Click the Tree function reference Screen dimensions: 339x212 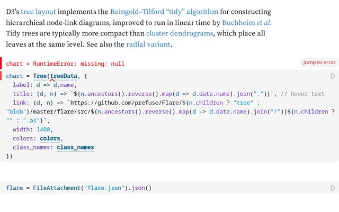tap(40, 76)
